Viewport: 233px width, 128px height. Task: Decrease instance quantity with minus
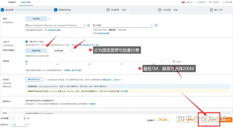pos(14,118)
